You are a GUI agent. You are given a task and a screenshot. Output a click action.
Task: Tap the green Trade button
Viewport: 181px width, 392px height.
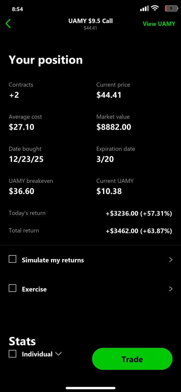pos(132,359)
